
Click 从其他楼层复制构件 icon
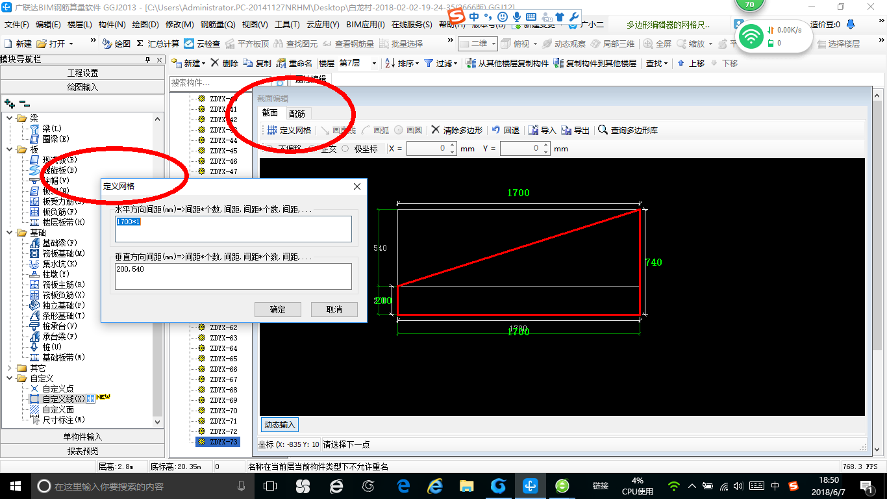(x=471, y=63)
